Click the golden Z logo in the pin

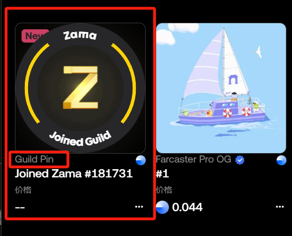pyautogui.click(x=81, y=87)
